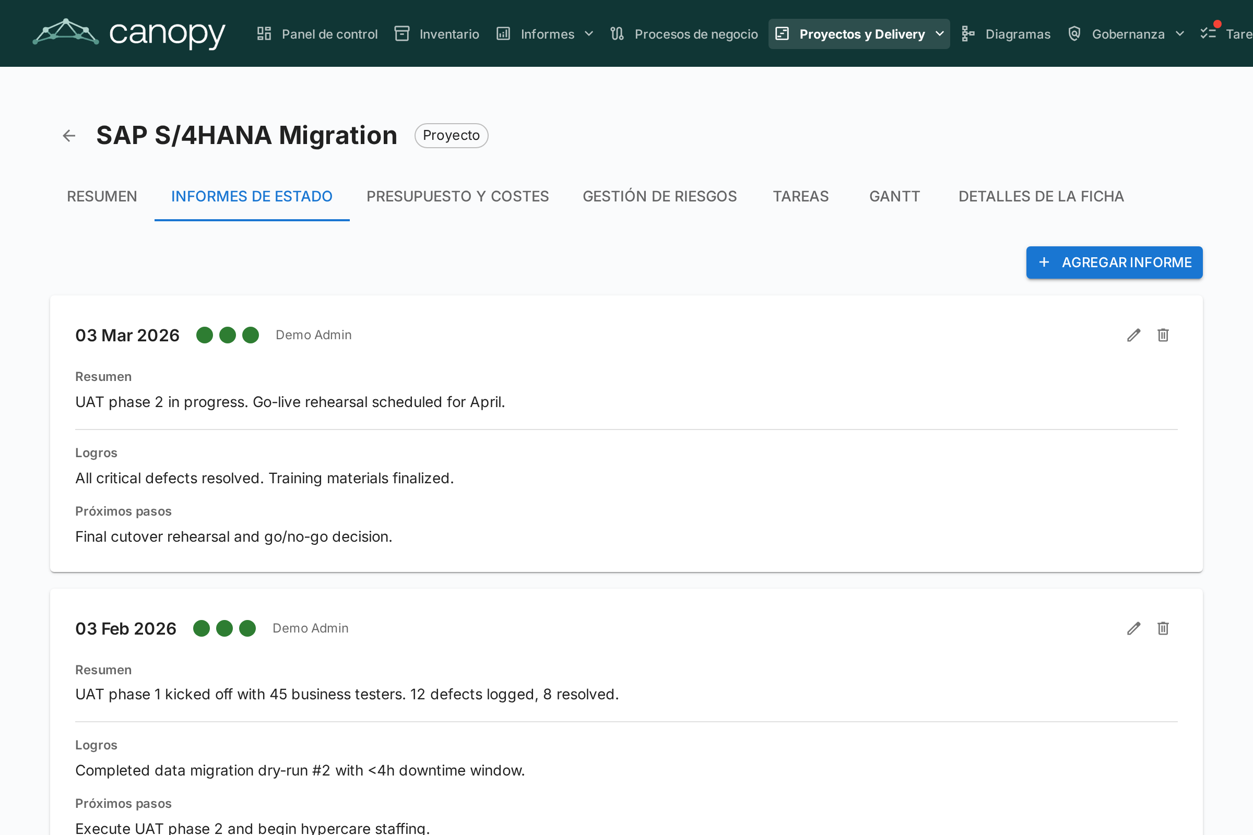
Task: Open the Diagramas section
Action: tap(1007, 34)
